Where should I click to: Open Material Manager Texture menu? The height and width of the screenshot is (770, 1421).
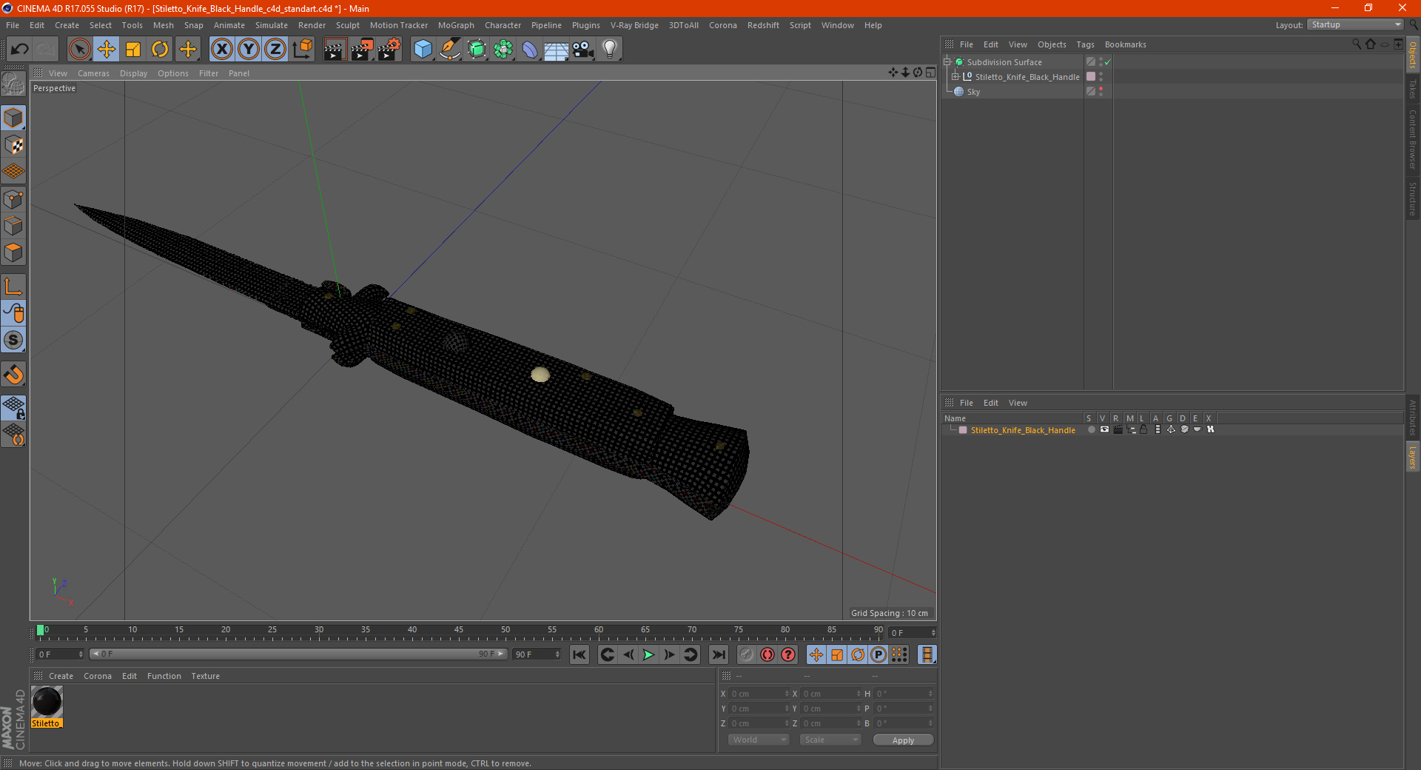(x=205, y=676)
